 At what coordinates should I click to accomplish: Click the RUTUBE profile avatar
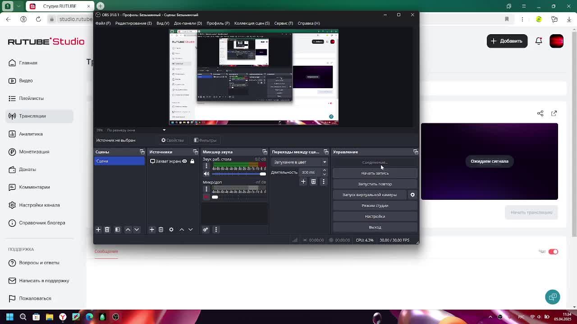click(557, 41)
